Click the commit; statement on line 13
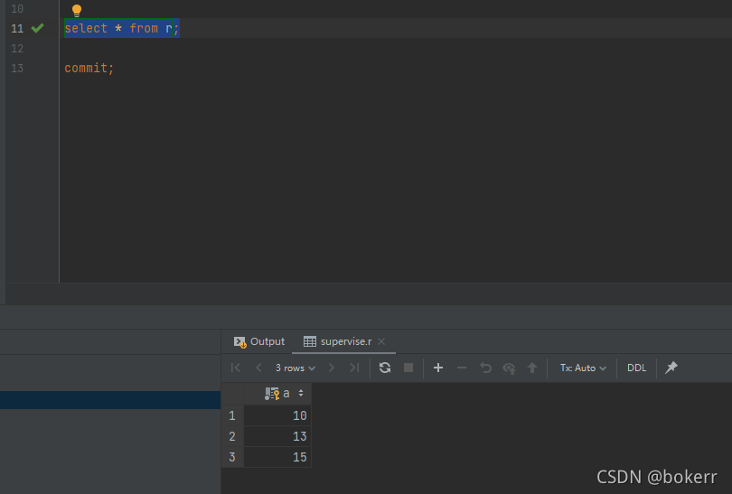732x494 pixels. coord(89,68)
